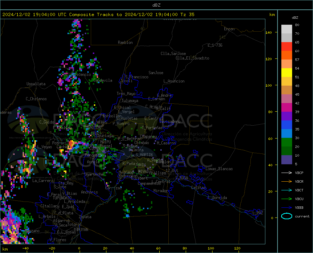Screen dimensions: 313x253
Task: Click the -40 km tick on bottom axis
Action: click(x=25, y=248)
